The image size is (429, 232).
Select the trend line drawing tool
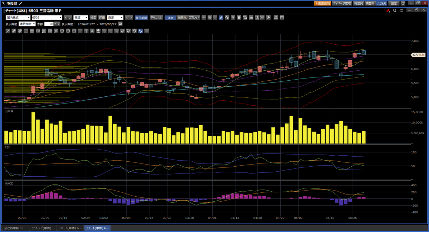[x=8, y=31]
